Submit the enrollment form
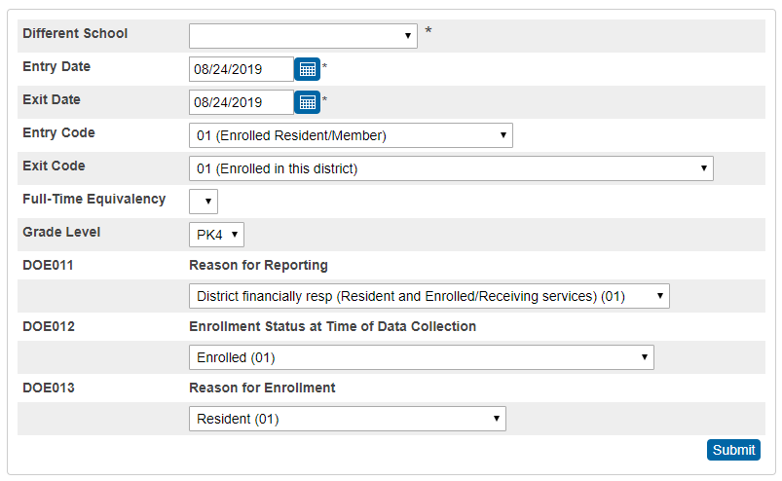782x481 pixels. tap(733, 450)
